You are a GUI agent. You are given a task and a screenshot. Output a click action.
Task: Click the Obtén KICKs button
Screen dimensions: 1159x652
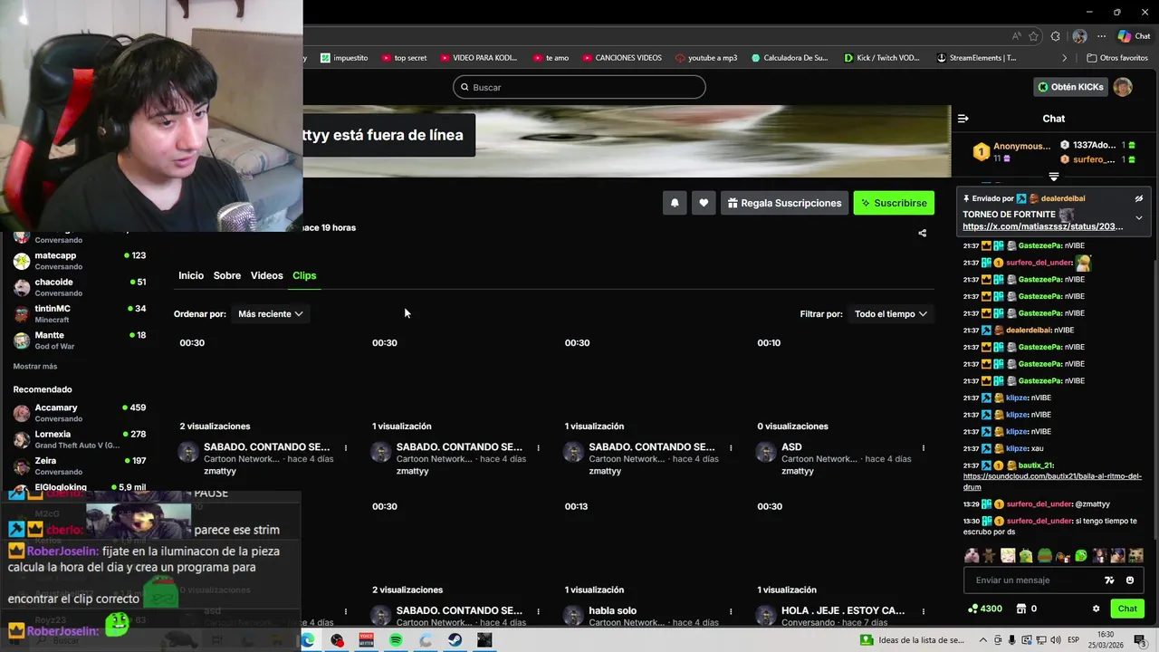click(1071, 87)
